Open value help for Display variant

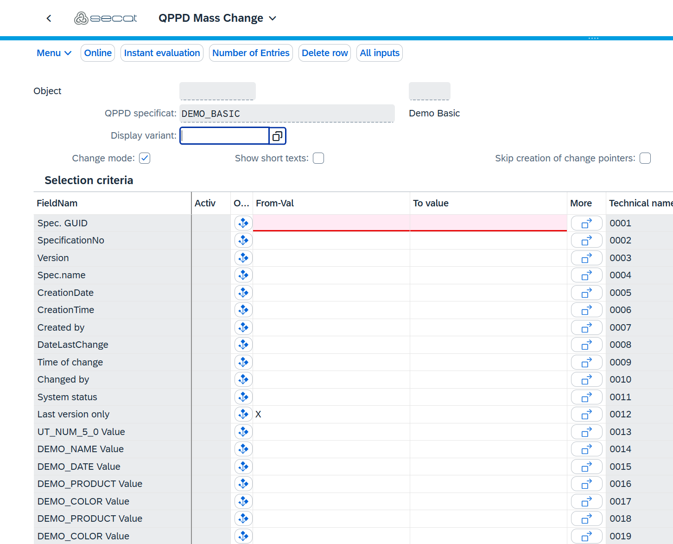click(x=278, y=136)
